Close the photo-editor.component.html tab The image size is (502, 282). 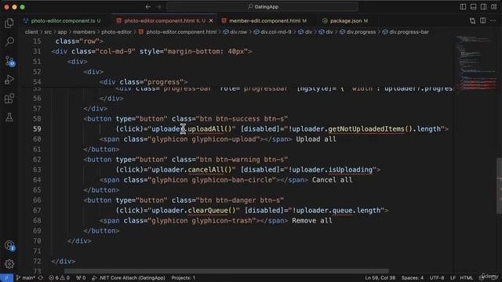click(211, 21)
